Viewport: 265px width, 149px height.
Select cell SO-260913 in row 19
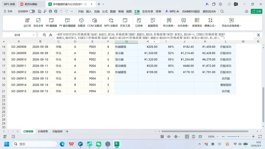coord(19,78)
